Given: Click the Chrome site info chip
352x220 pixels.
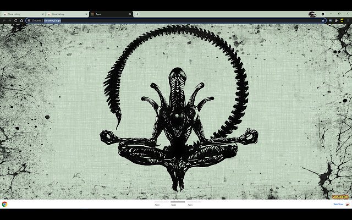Looking at the screenshot, I should 35,20.
